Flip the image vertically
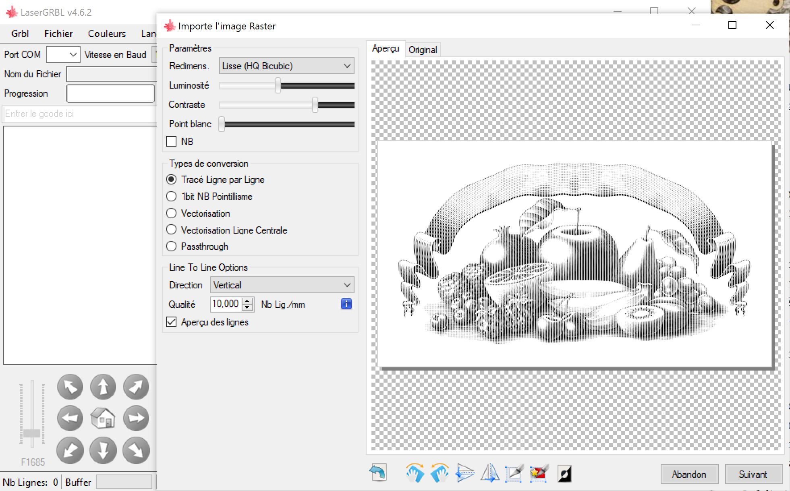The width and height of the screenshot is (790, 491). [464, 473]
